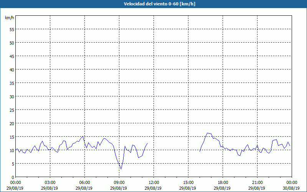
Task: Click the y-axis label '45'
Action: (x=12, y=56)
